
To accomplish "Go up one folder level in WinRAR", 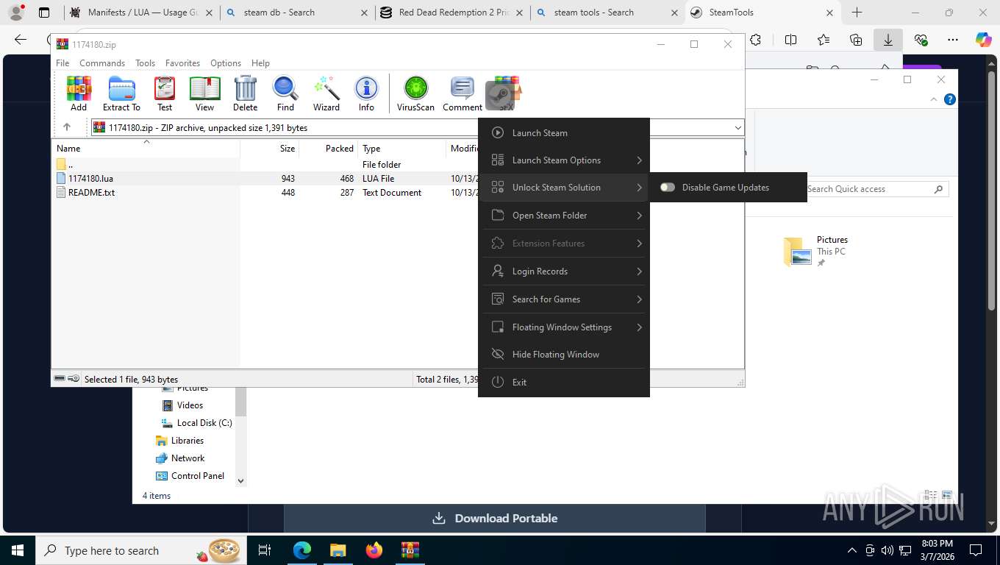I will click(67, 127).
